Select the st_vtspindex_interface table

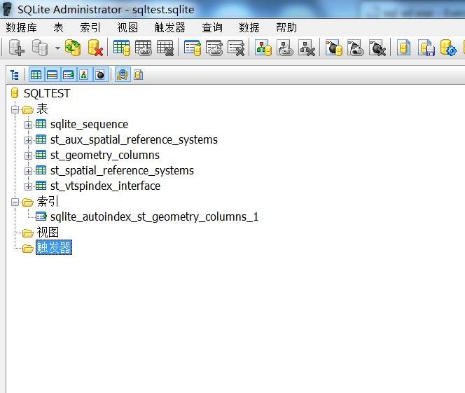[x=105, y=186]
